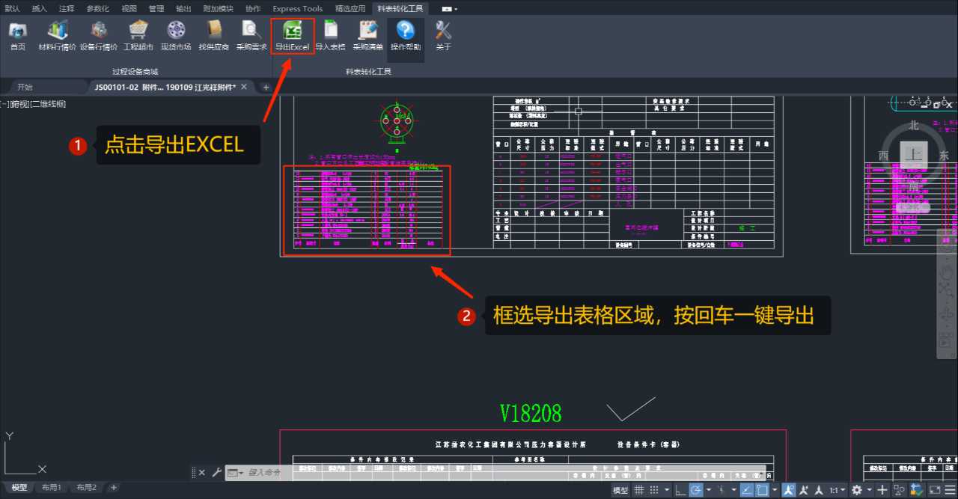Open the 找供应商 icon

(214, 30)
